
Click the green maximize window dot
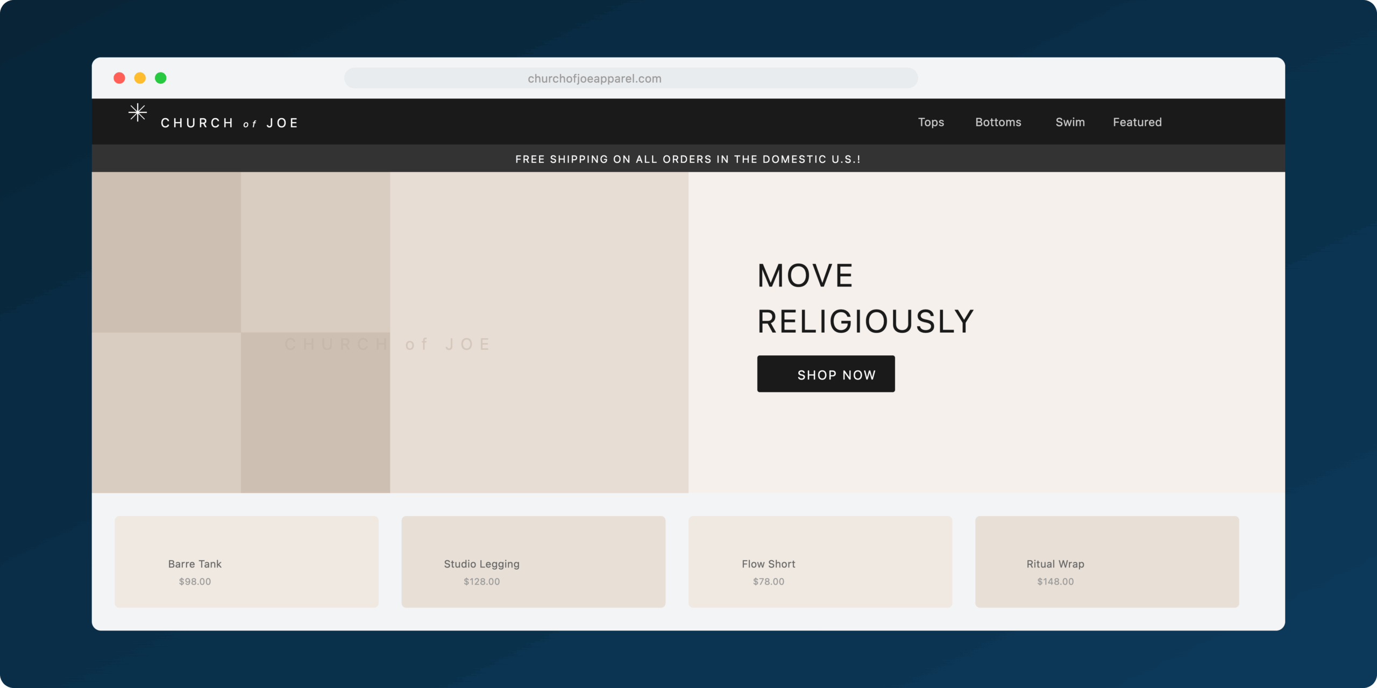(161, 78)
